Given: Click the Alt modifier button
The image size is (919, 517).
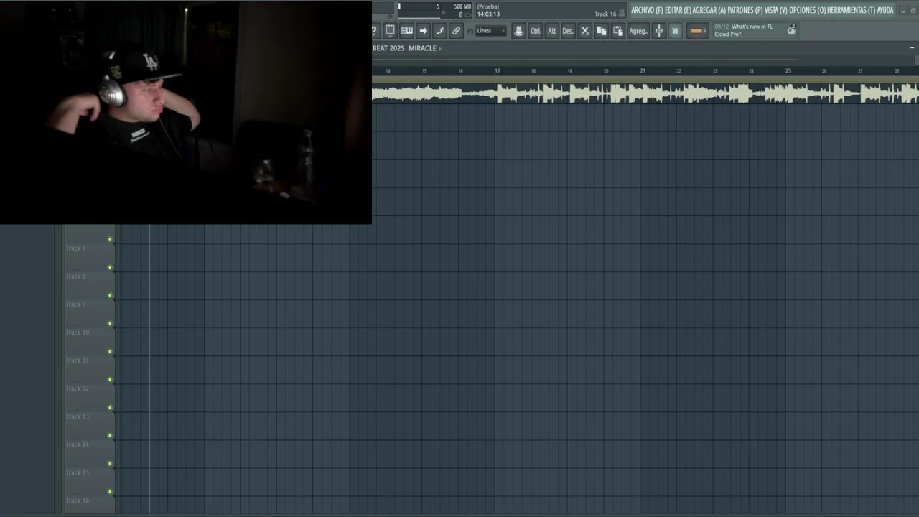Looking at the screenshot, I should pos(551,30).
